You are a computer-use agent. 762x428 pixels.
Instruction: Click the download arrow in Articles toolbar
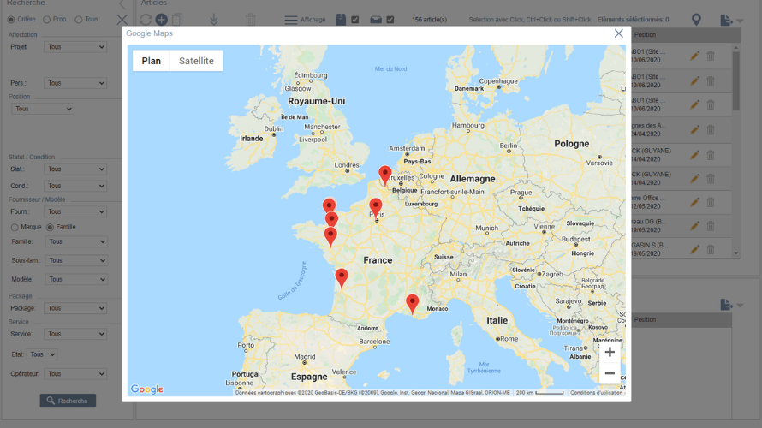point(214,20)
